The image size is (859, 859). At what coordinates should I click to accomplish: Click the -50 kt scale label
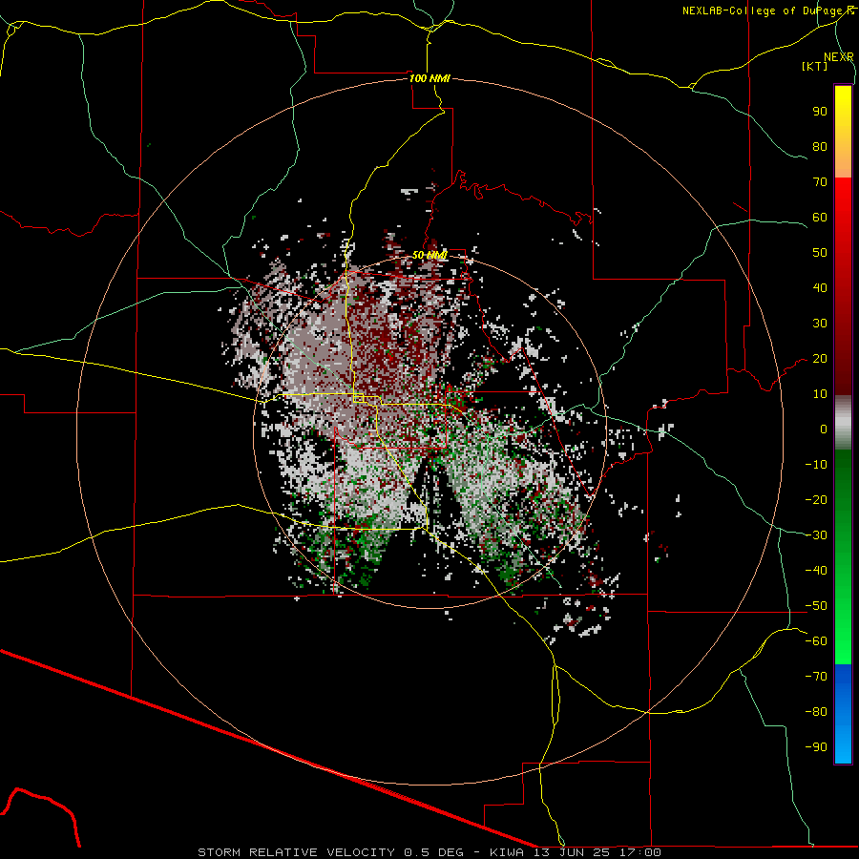point(816,606)
